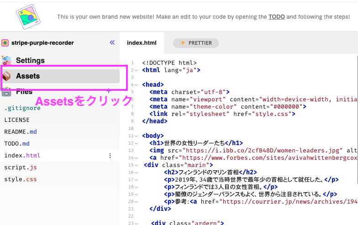Collapse the body block on line 11
Image resolution: width=358 pixels, height=225 pixels.
136,136
